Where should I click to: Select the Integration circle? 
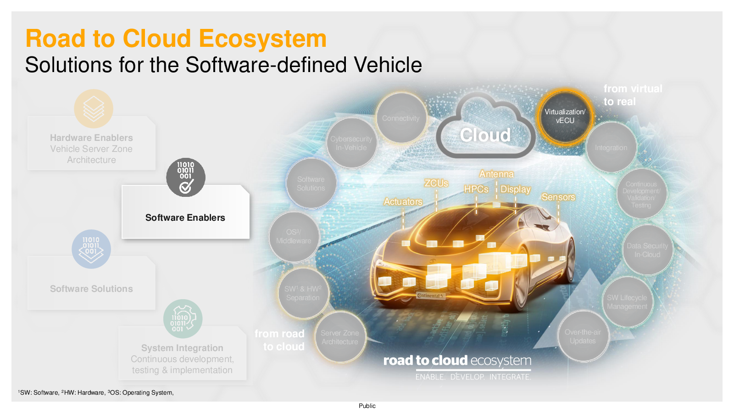pyautogui.click(x=612, y=148)
